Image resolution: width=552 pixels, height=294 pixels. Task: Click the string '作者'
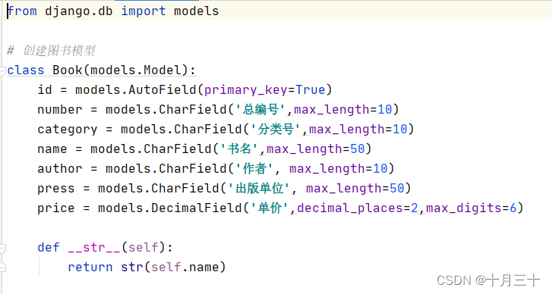point(254,169)
